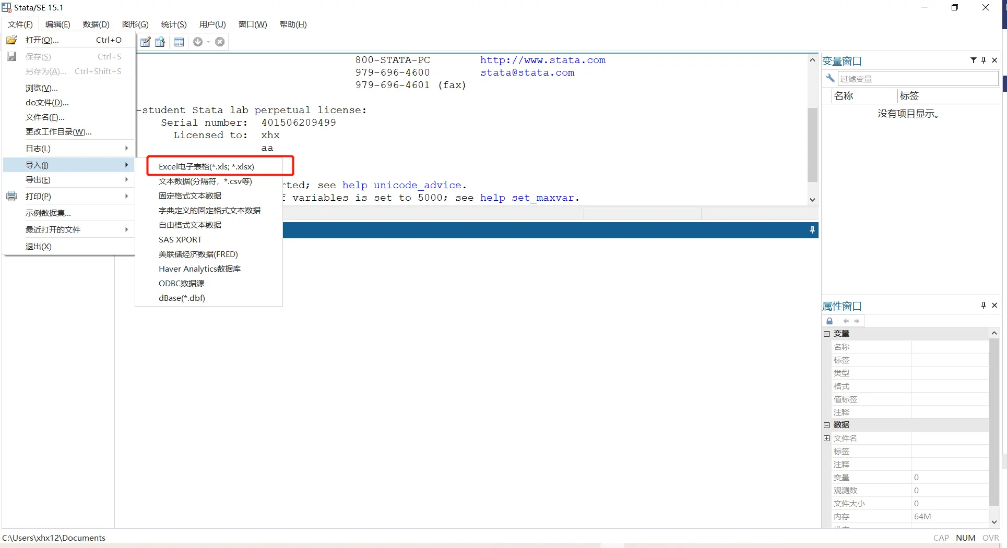Click do文件(D)... in the File menu
This screenshot has width=1007, height=548.
[x=69, y=103]
